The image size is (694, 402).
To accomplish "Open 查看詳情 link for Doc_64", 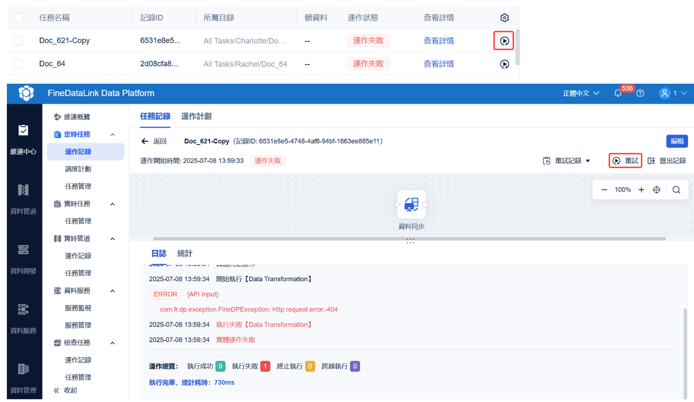I will 439,64.
